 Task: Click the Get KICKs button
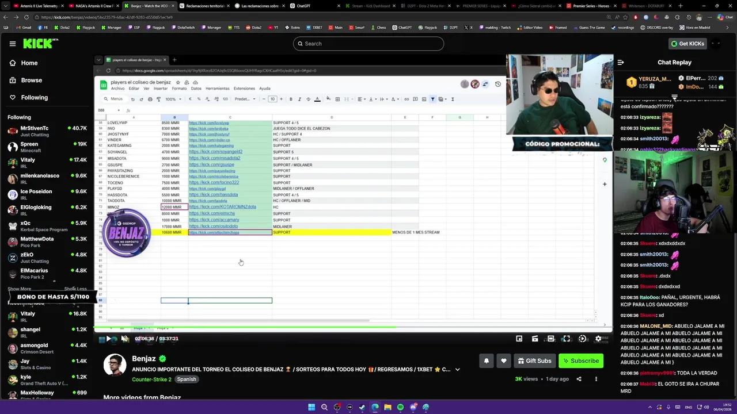pos(687,44)
